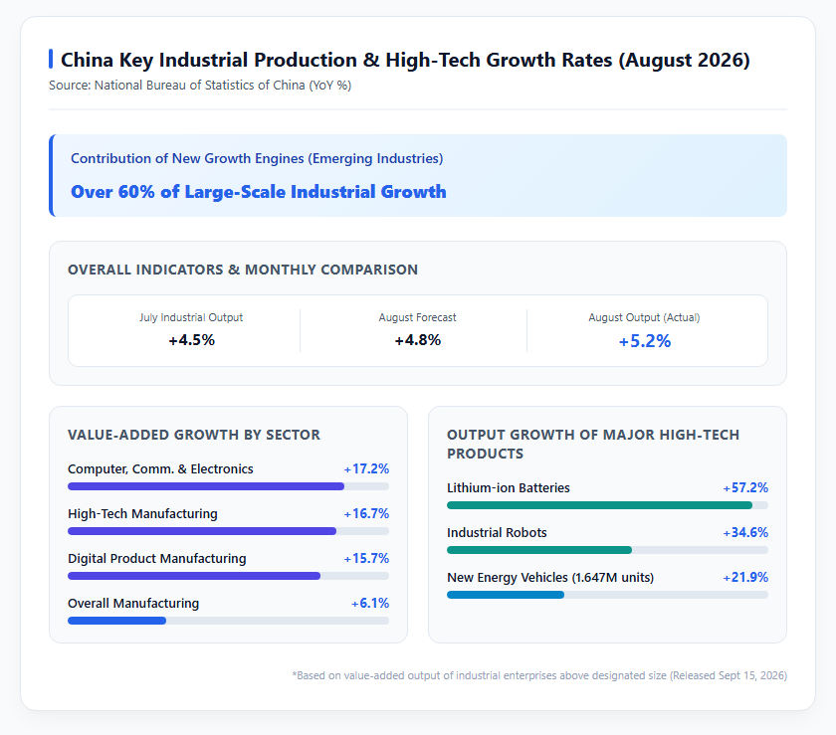Viewport: 836px width, 735px height.
Task: Click the Overall Manufacturing progress bar
Action: (x=228, y=621)
